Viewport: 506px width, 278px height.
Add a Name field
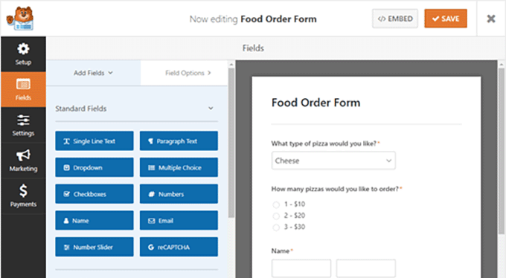[x=95, y=220]
